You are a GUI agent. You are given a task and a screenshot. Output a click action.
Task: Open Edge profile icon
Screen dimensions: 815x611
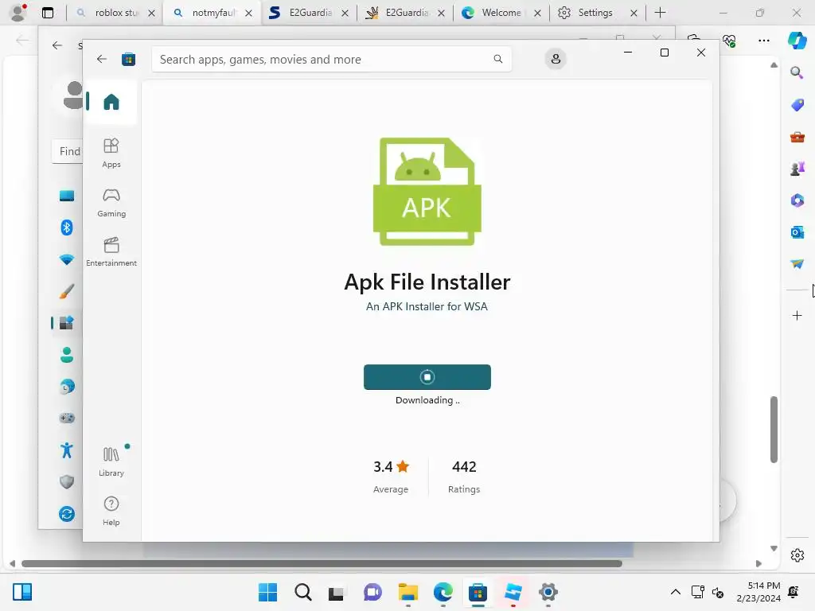click(18, 13)
